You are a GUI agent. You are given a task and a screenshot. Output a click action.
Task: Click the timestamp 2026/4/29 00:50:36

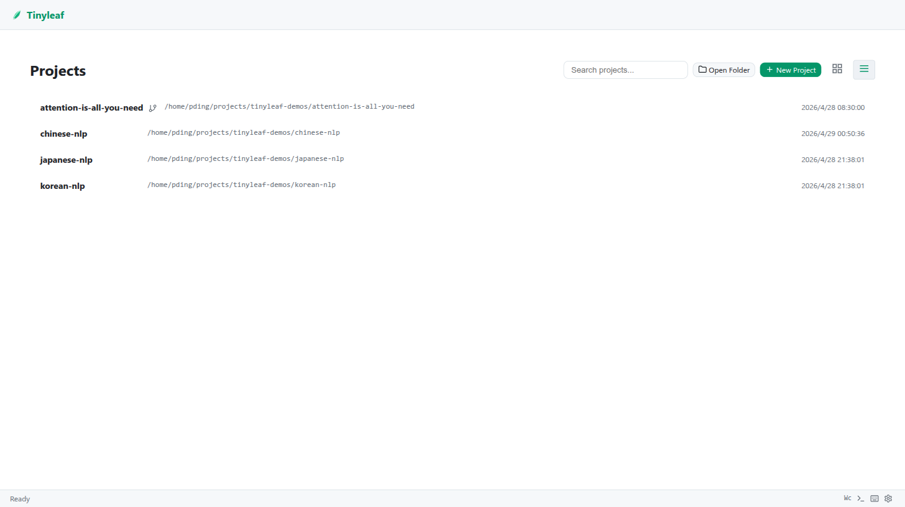(x=833, y=134)
